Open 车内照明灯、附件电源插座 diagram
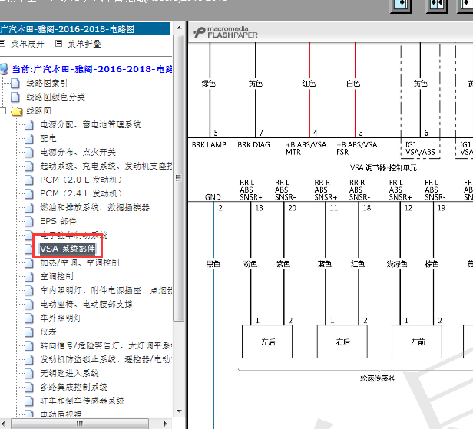473x429 pixels. [106, 290]
